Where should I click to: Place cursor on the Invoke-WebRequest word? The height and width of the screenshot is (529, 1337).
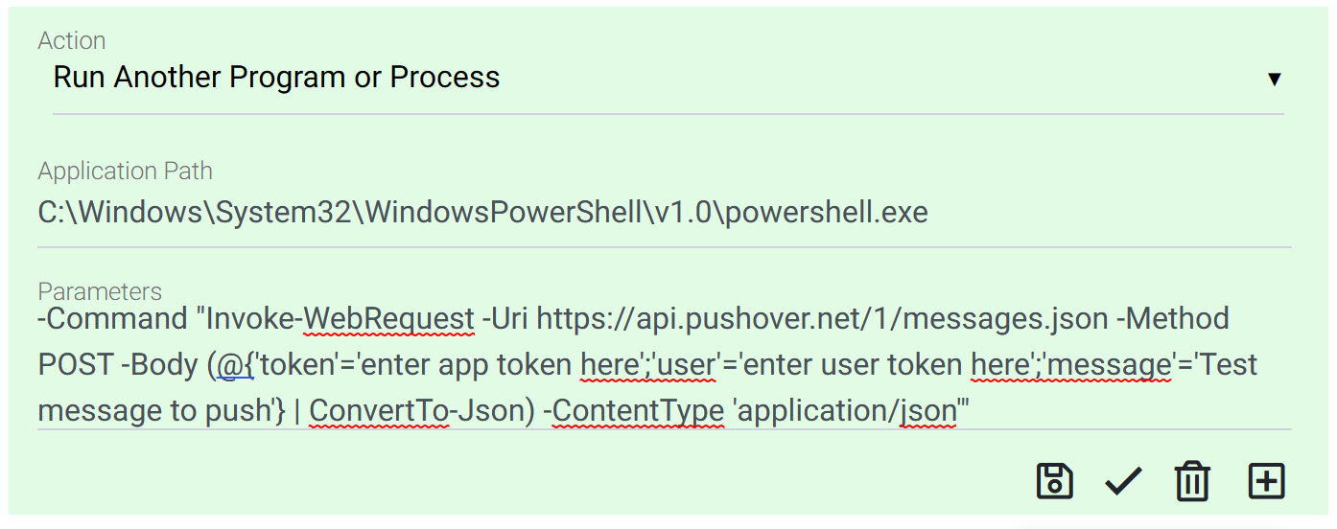(340, 318)
